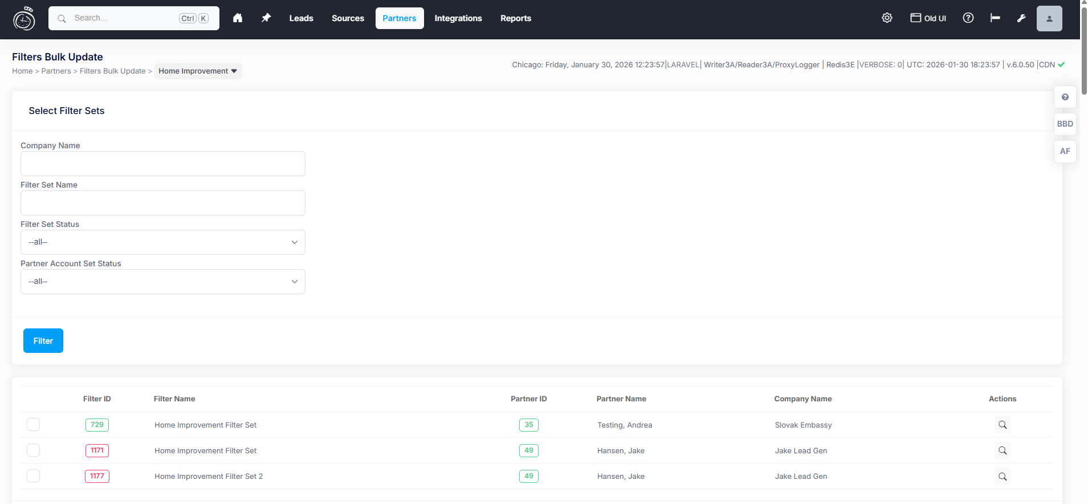
Task: Open the Home Improvement breadcrumb dropdown
Action: 198,71
